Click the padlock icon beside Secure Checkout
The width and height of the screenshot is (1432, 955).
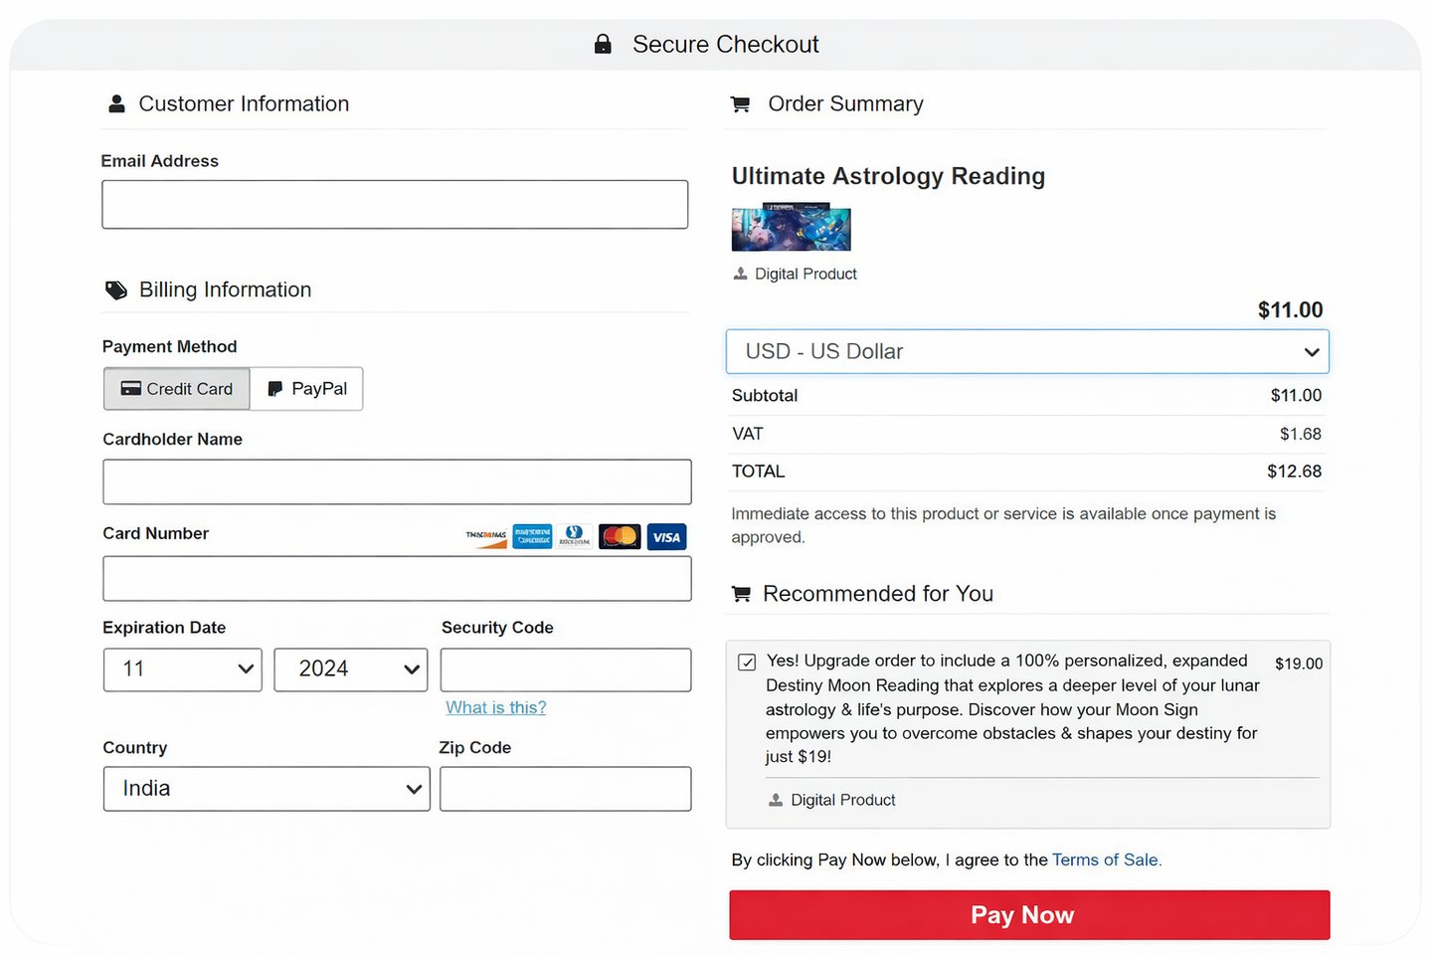point(603,44)
